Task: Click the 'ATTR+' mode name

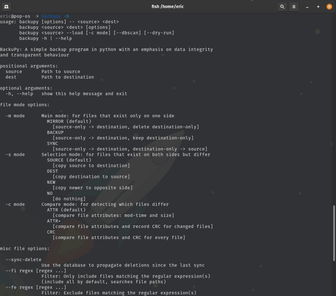Action: coord(54,221)
